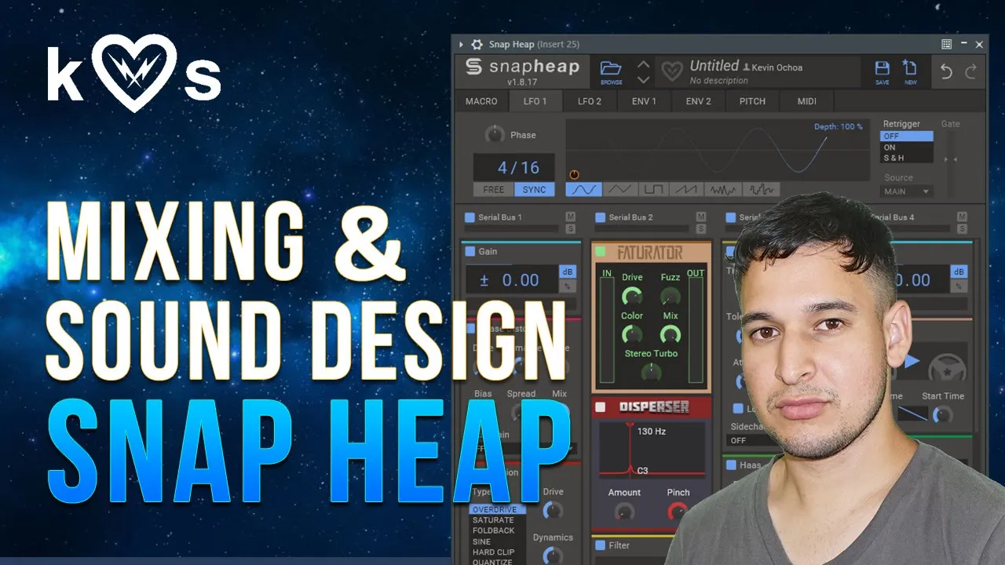Open plugin options via the title bar gear icon

pos(477,45)
